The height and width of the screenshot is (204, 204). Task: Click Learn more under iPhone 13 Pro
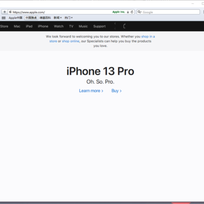click(91, 91)
